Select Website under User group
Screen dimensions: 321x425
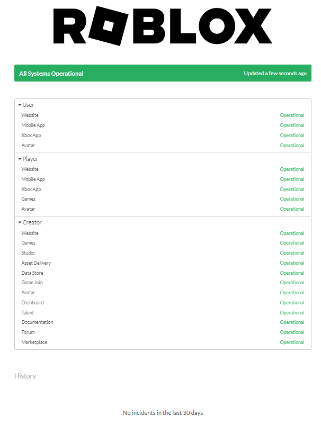click(30, 115)
